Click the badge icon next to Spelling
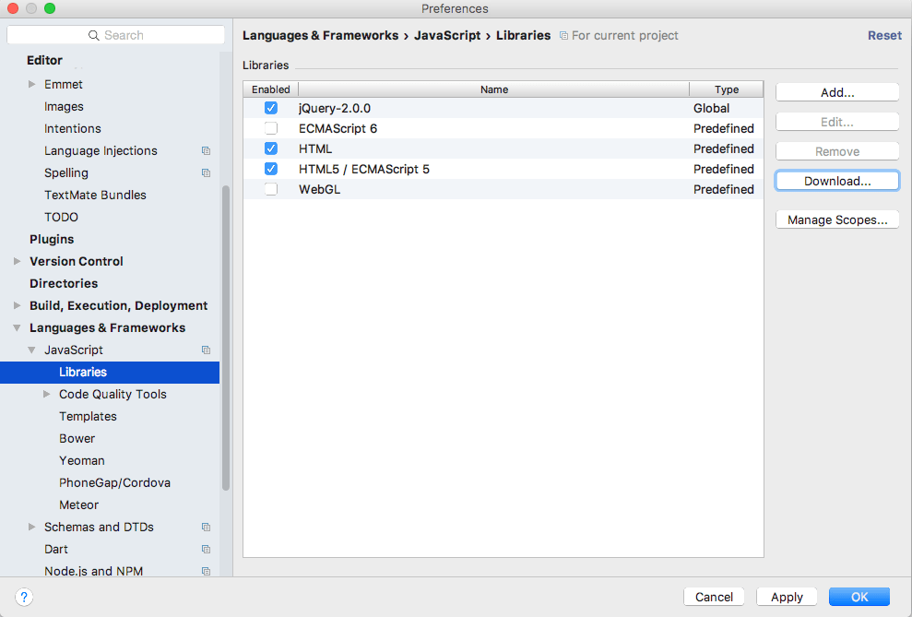 pos(206,172)
